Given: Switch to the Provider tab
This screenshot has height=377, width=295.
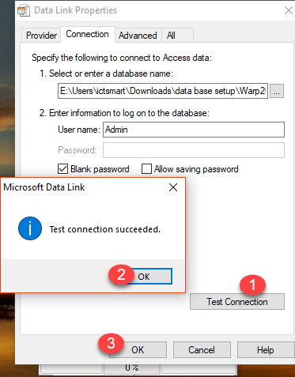Looking at the screenshot, I should [41, 36].
